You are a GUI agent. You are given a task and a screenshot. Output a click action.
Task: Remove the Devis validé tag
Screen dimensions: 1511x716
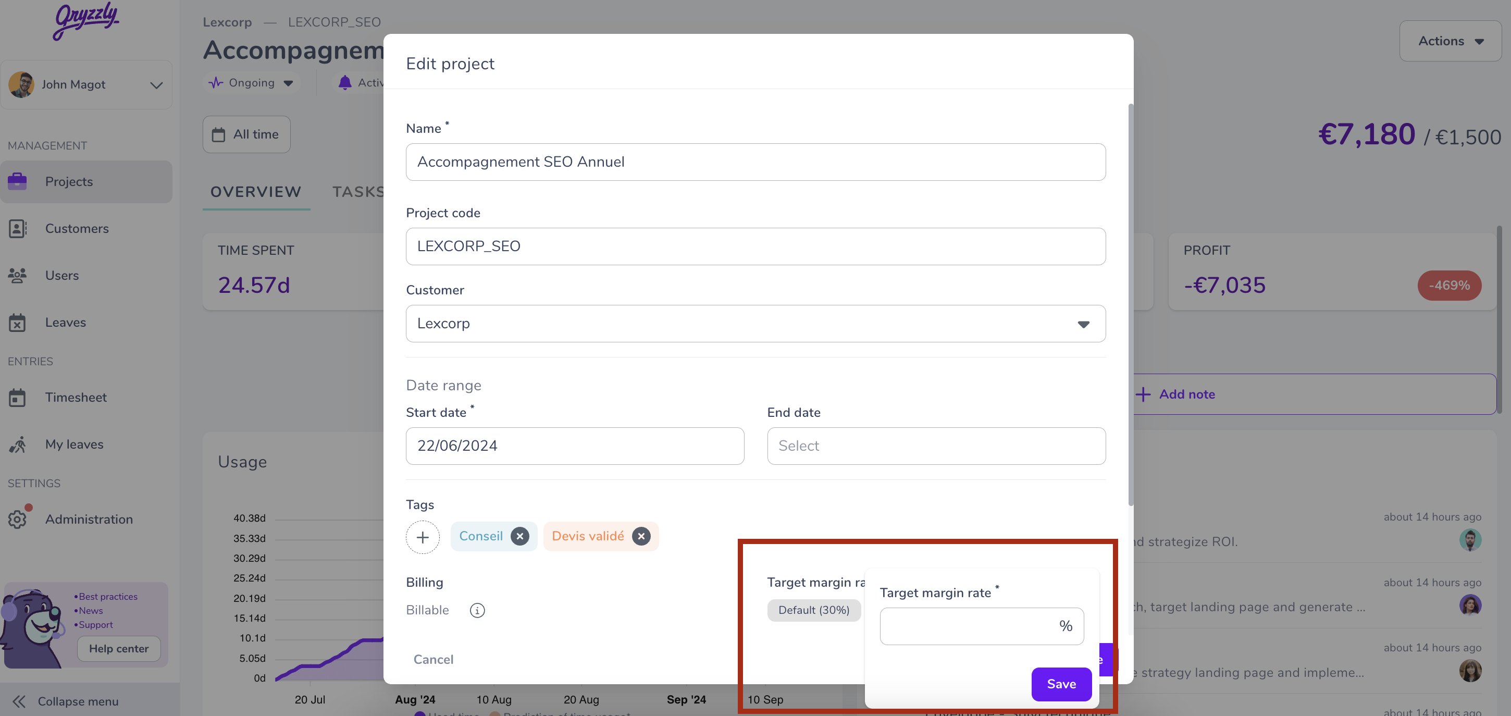coord(641,536)
